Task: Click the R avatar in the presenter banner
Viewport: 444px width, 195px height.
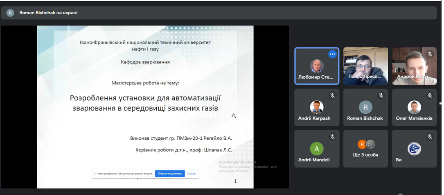Action: click(10, 13)
